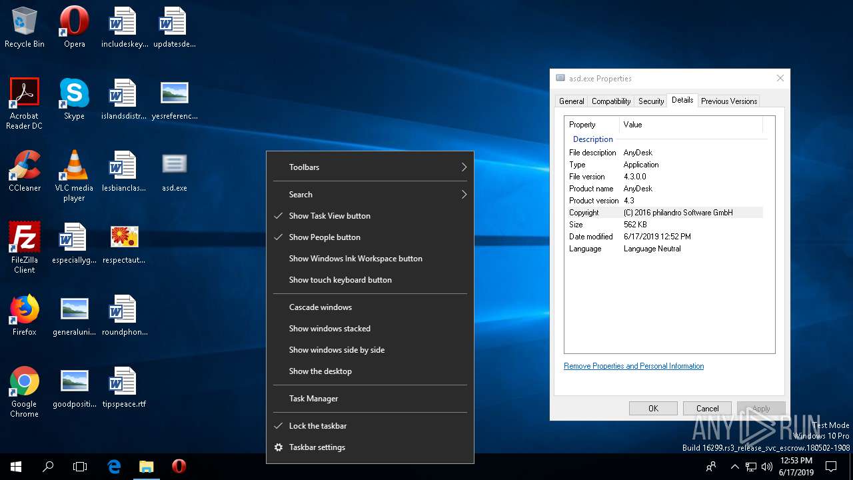
Task: Open the People button in system tray
Action: pos(711,467)
